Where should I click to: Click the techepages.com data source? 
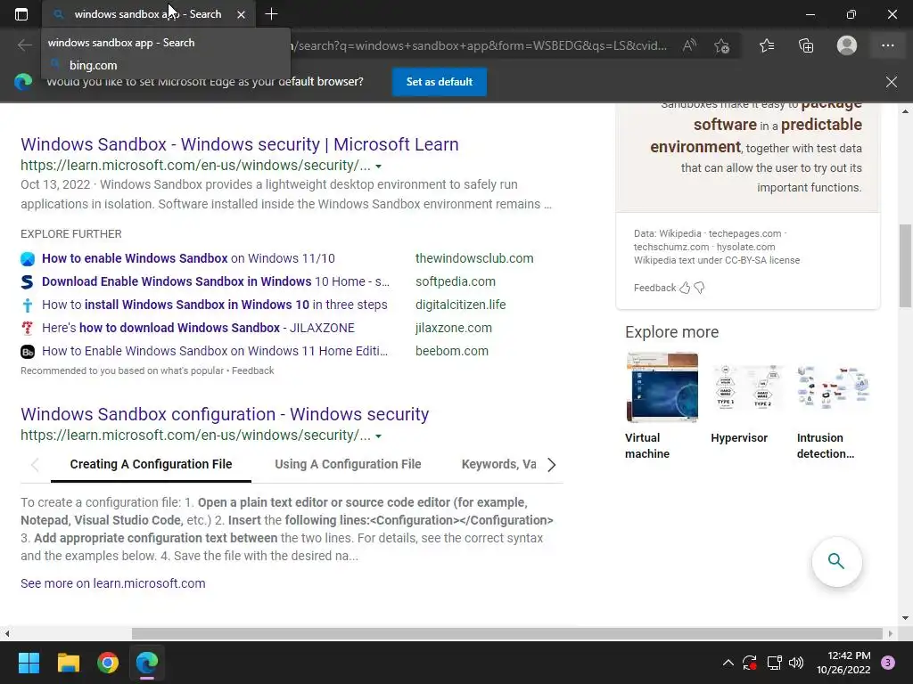744,234
